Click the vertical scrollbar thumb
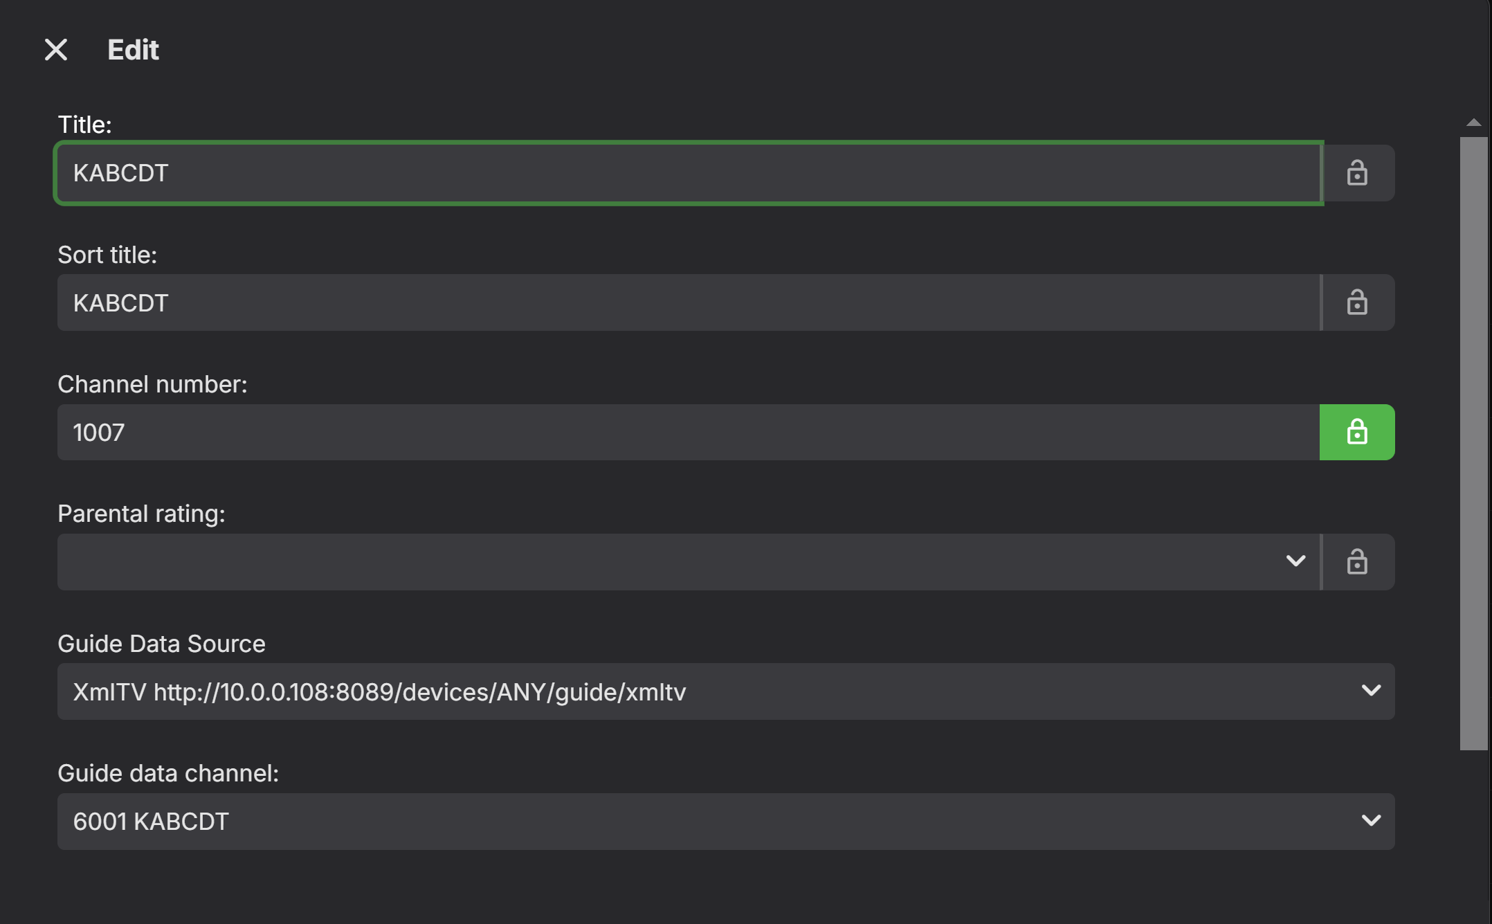The image size is (1492, 924). (1474, 443)
